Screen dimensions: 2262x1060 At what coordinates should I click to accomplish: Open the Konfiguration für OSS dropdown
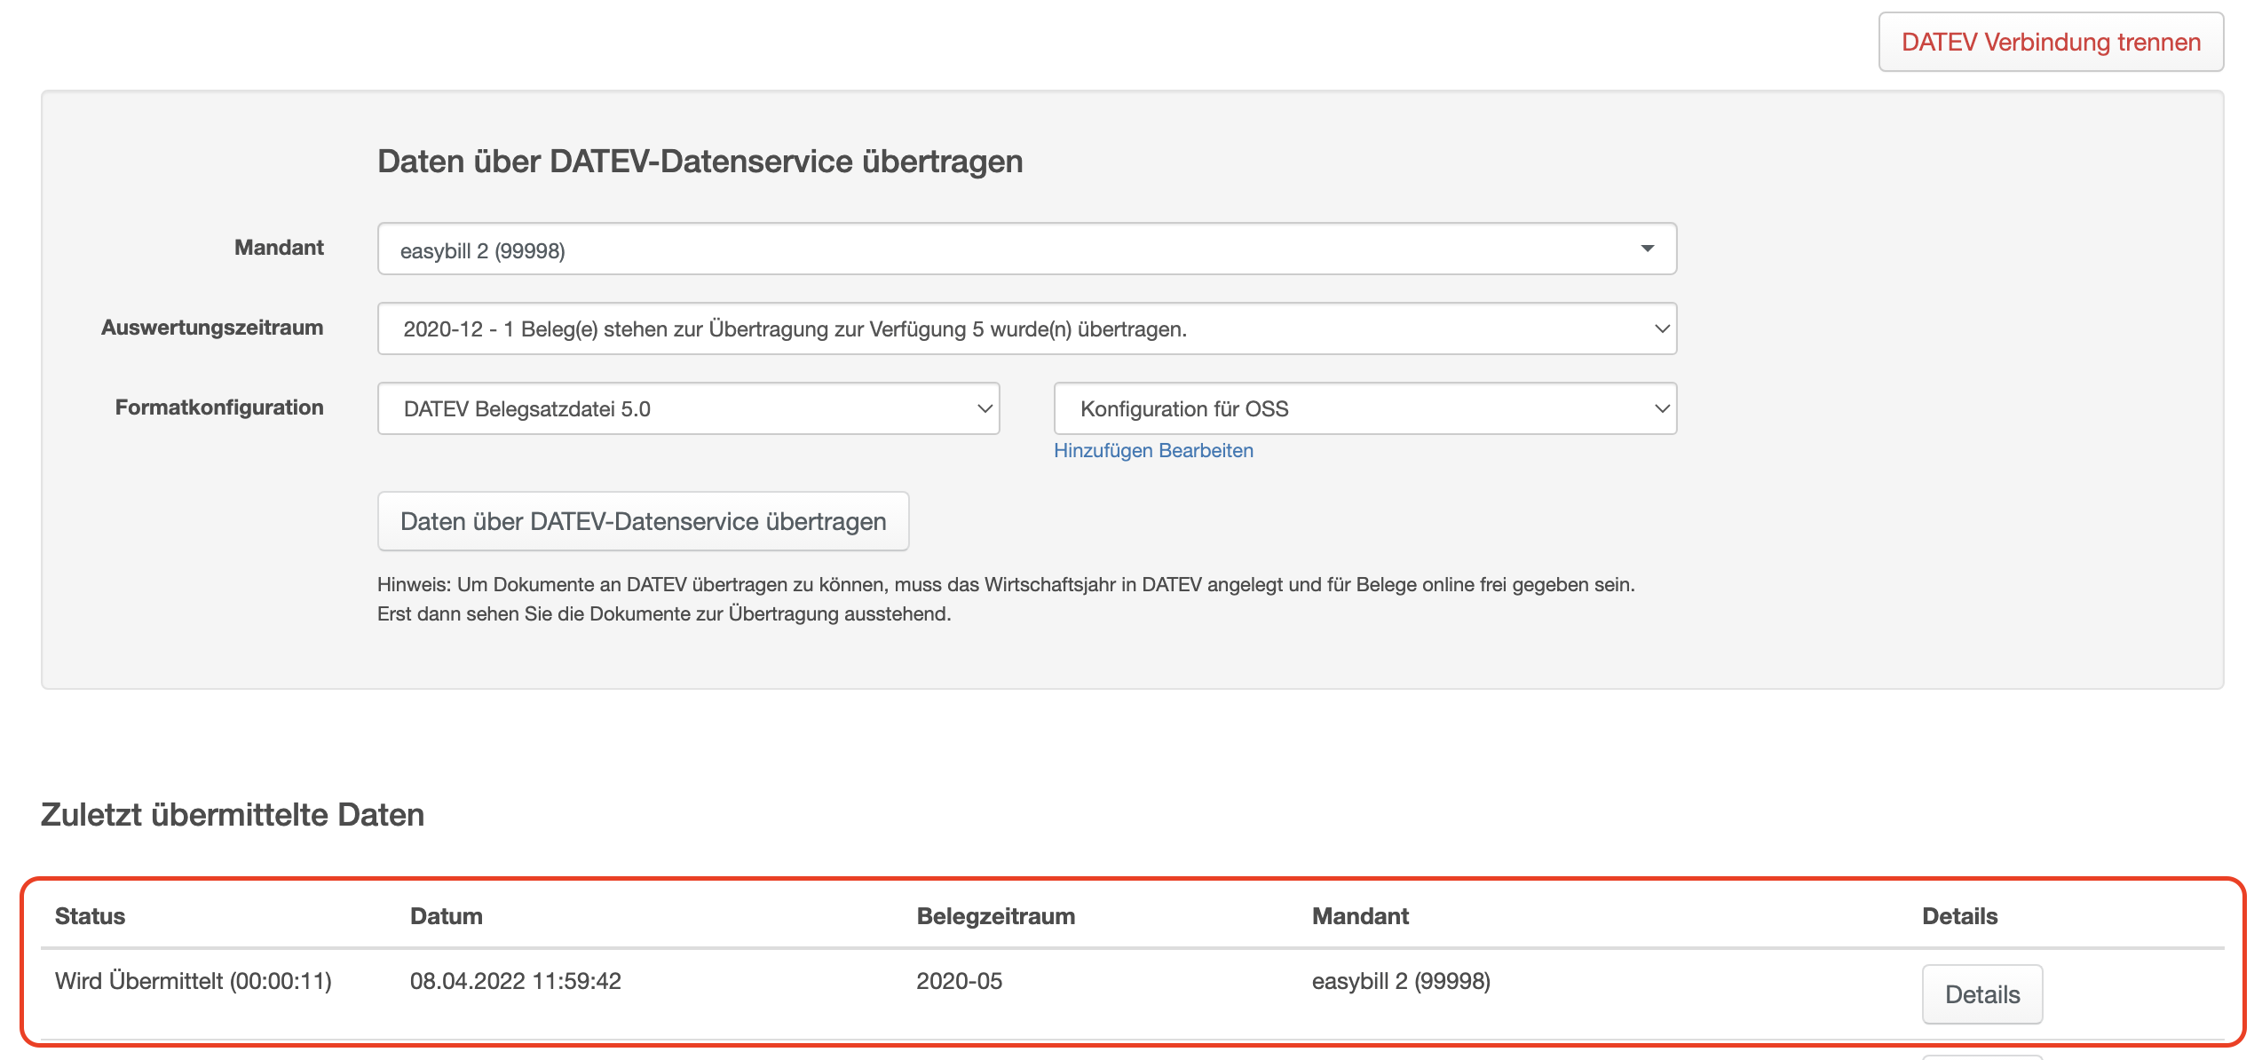(1364, 409)
